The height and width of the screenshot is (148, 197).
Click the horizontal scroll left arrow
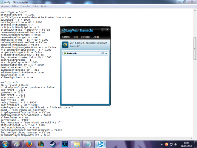click(x=2, y=138)
